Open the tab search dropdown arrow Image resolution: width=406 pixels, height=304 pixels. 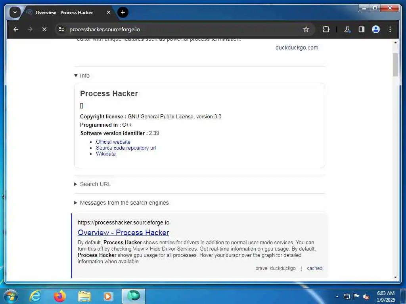tap(15, 12)
